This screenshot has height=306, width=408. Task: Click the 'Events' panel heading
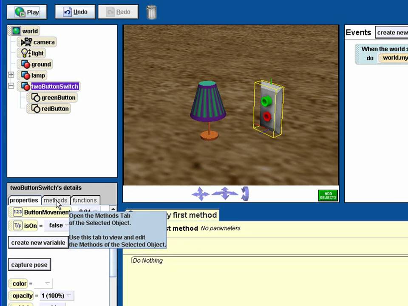pyautogui.click(x=358, y=33)
